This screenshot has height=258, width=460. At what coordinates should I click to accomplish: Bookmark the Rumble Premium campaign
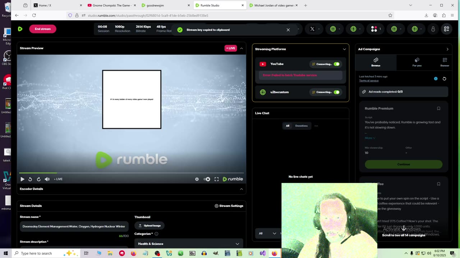coord(438,109)
